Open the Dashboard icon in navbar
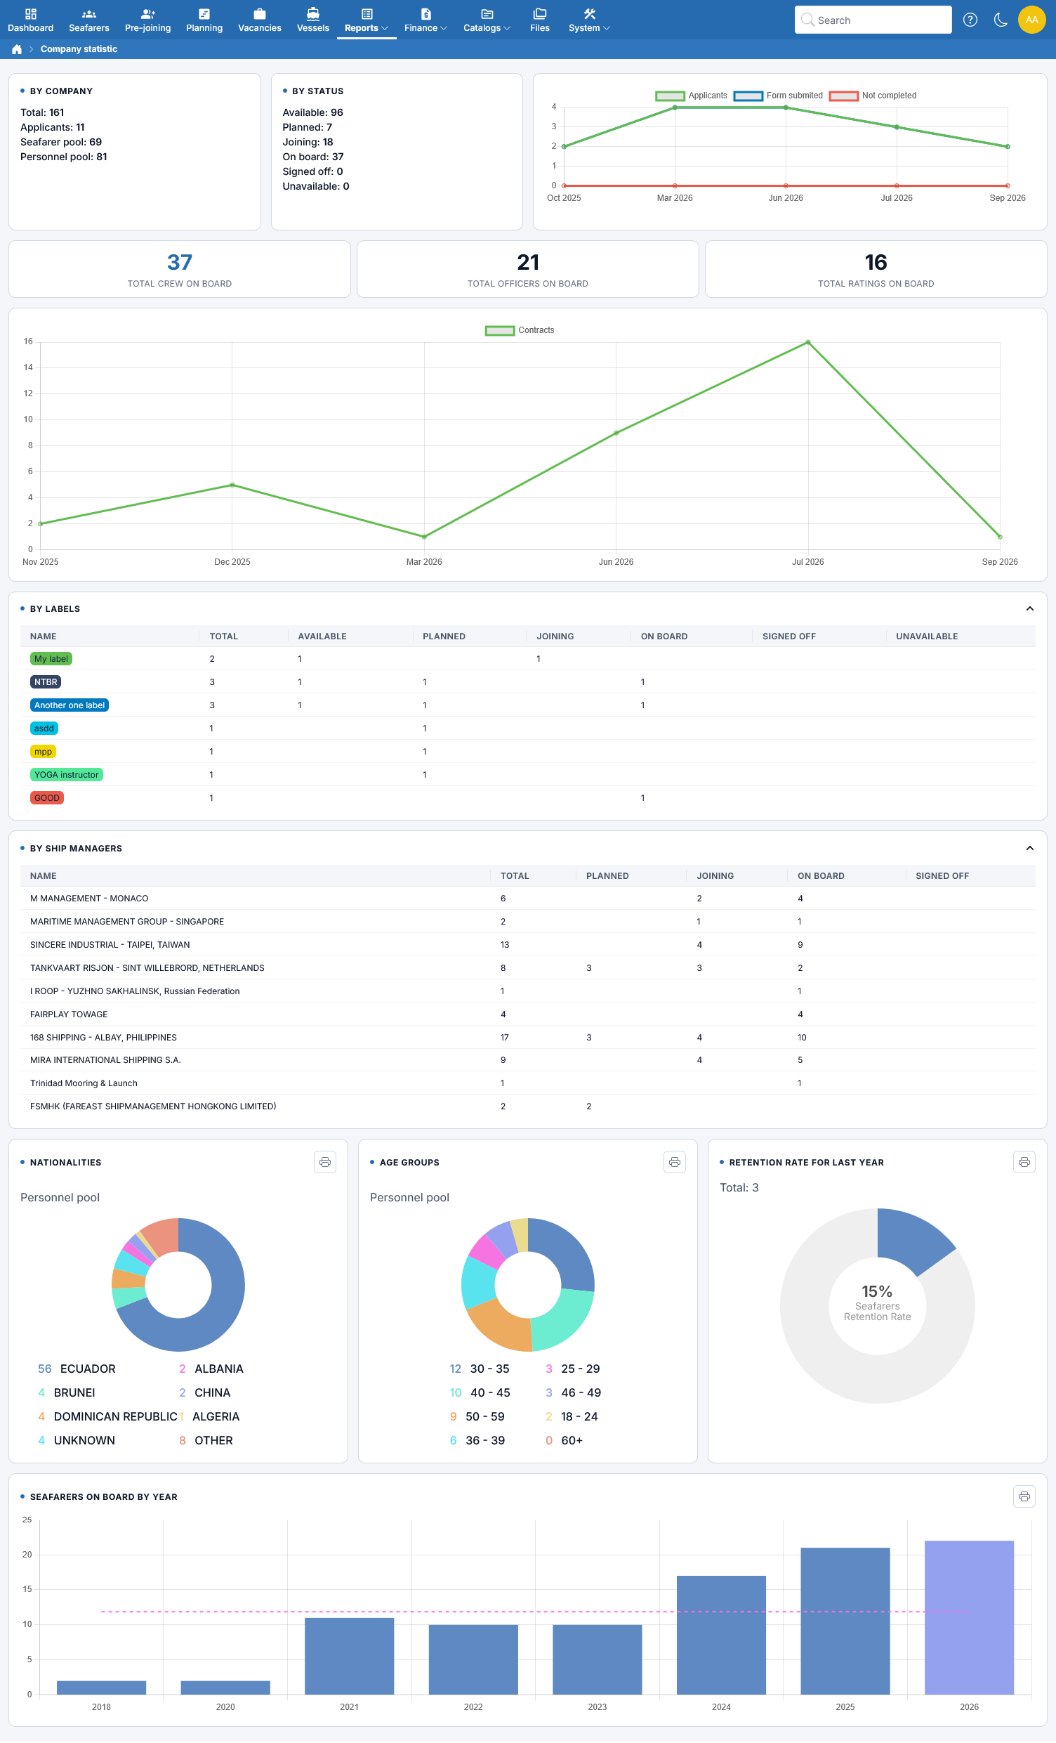This screenshot has height=1743, width=1056. [x=30, y=20]
